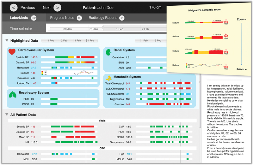The width and height of the screenshot is (253, 165).
Task: Click the 170 cm height value
Action: click(x=155, y=7)
